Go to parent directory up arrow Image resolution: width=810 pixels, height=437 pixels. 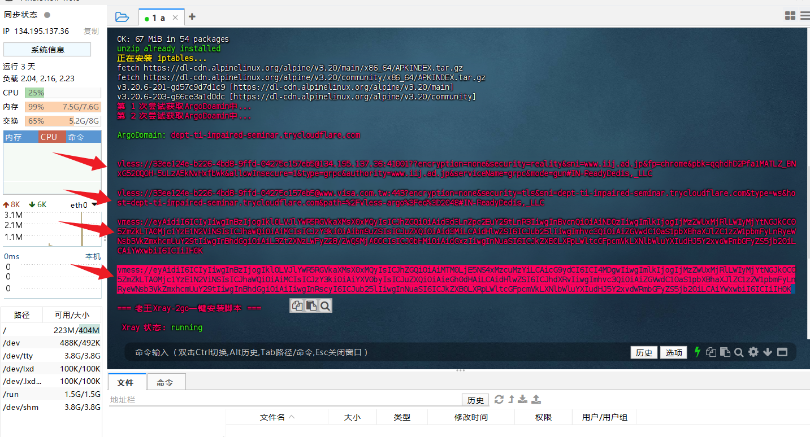(511, 399)
